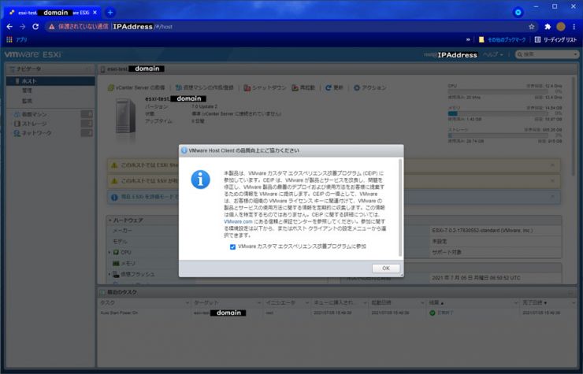
Task: Click the main page vertical scrollbar
Action: pos(574,127)
